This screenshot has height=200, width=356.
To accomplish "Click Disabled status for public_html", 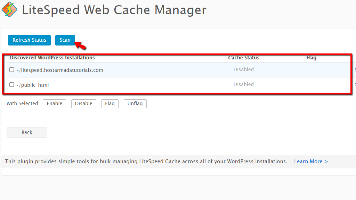I will (x=244, y=84).
